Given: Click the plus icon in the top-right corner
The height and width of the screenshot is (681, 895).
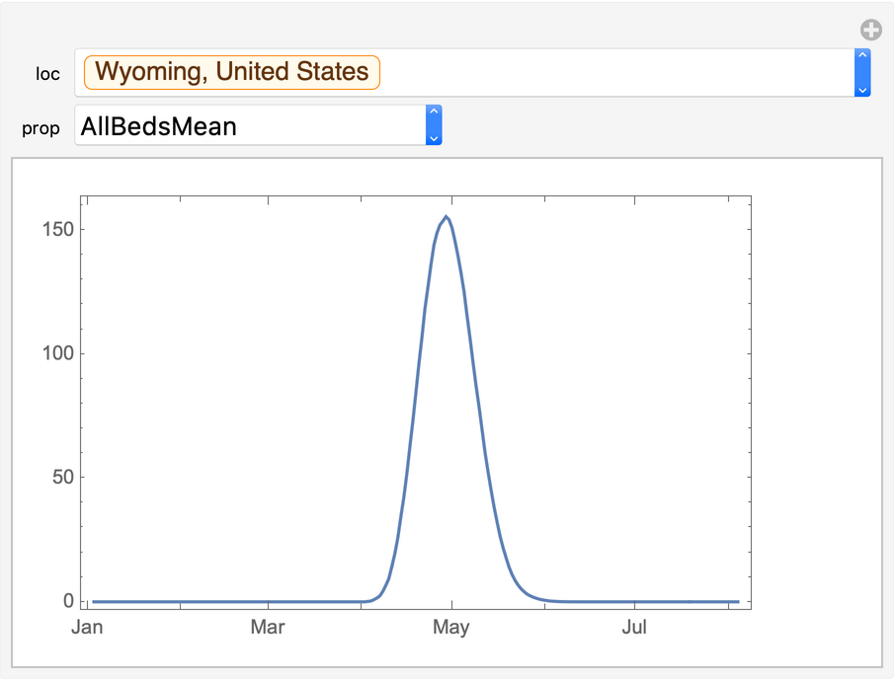Looking at the screenshot, I should point(870,30).
